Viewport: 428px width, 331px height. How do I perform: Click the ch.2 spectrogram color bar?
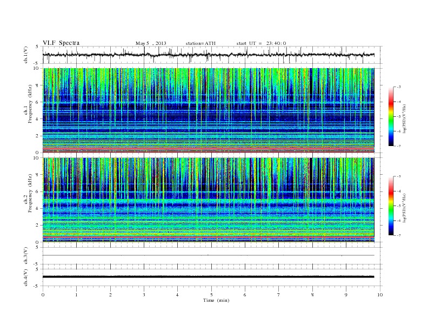pos(391,206)
